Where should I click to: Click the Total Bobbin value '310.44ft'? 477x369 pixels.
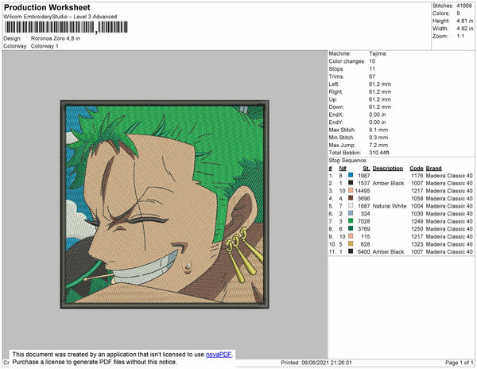pos(379,153)
